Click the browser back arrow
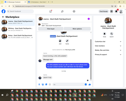Image resolution: width=126 pixels, height=101 pixels. coord(2,6)
